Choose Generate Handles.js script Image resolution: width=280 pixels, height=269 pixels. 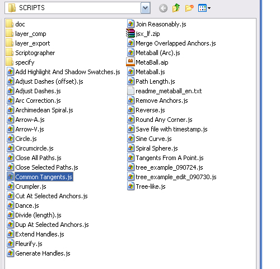point(39,253)
